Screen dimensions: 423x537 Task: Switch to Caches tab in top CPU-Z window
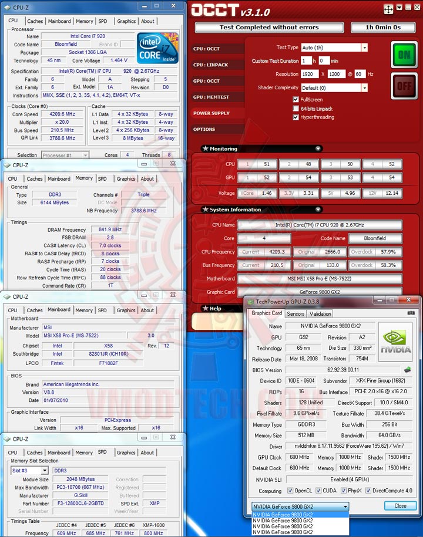coord(35,21)
